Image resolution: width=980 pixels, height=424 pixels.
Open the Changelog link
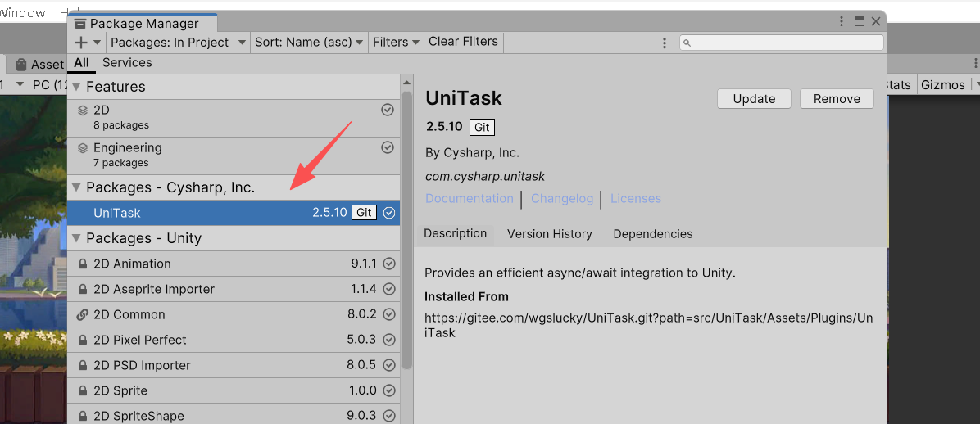tap(562, 199)
